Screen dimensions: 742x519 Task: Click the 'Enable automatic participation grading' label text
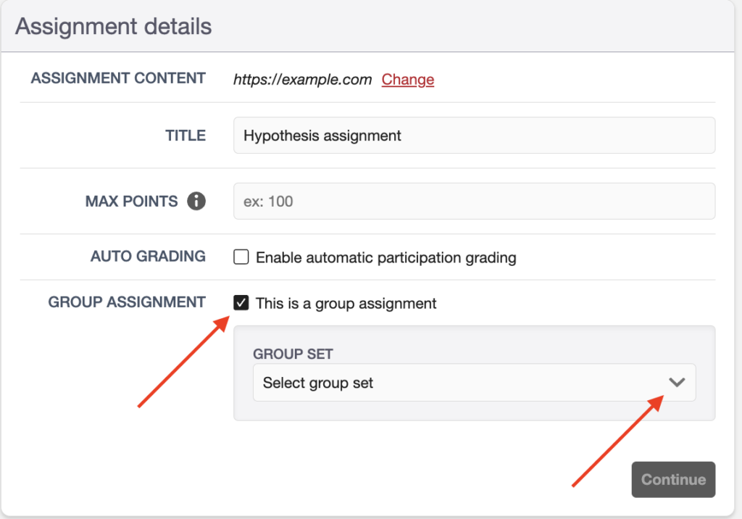(x=385, y=257)
